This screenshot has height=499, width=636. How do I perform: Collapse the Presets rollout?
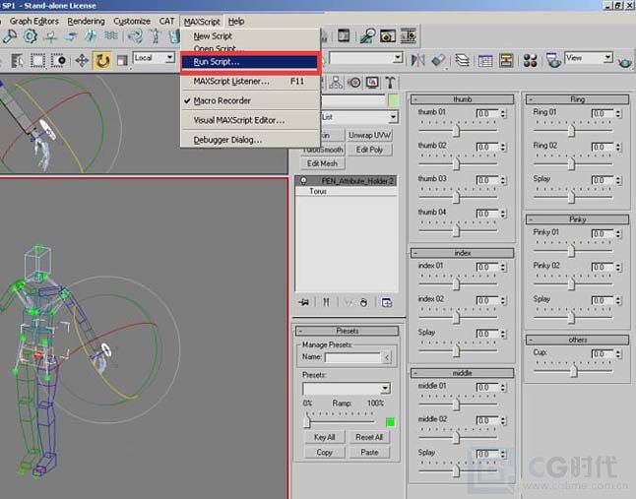pos(347,331)
